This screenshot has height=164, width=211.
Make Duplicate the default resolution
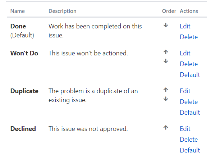tap(190, 113)
